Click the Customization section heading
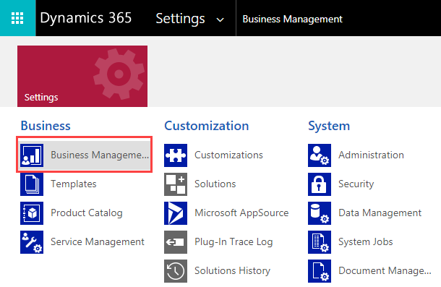 207,126
